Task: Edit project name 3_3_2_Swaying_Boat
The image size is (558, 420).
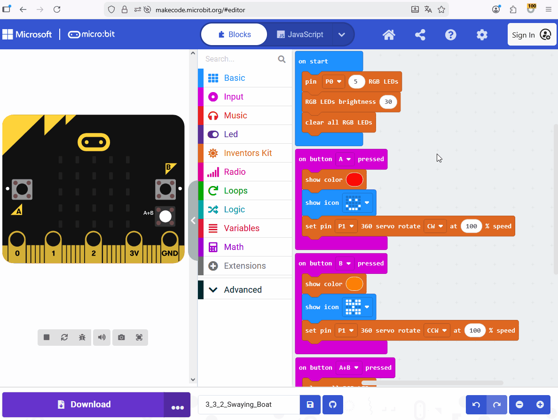Action: pos(249,404)
